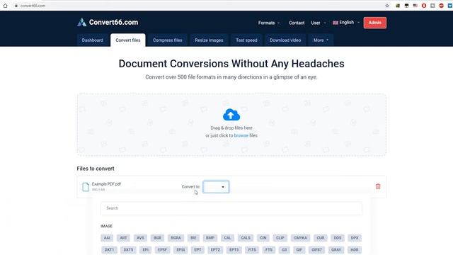Select the Convert files tab
Viewport: 453px width, 255px height.
click(128, 40)
